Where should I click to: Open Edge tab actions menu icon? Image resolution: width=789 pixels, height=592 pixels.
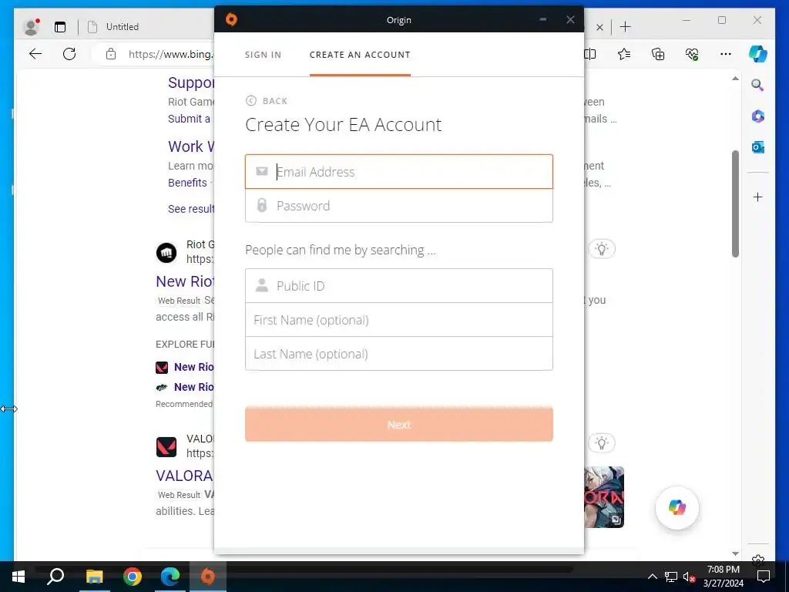point(60,27)
